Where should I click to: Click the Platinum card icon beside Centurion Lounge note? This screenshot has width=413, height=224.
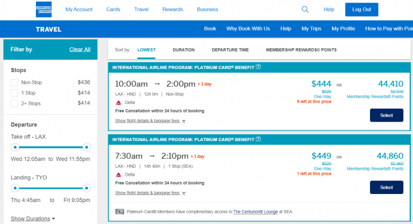(120, 211)
